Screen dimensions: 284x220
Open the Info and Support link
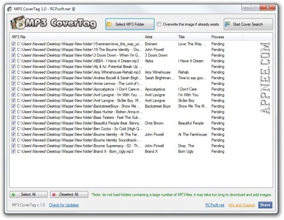pyautogui.click(x=242, y=205)
